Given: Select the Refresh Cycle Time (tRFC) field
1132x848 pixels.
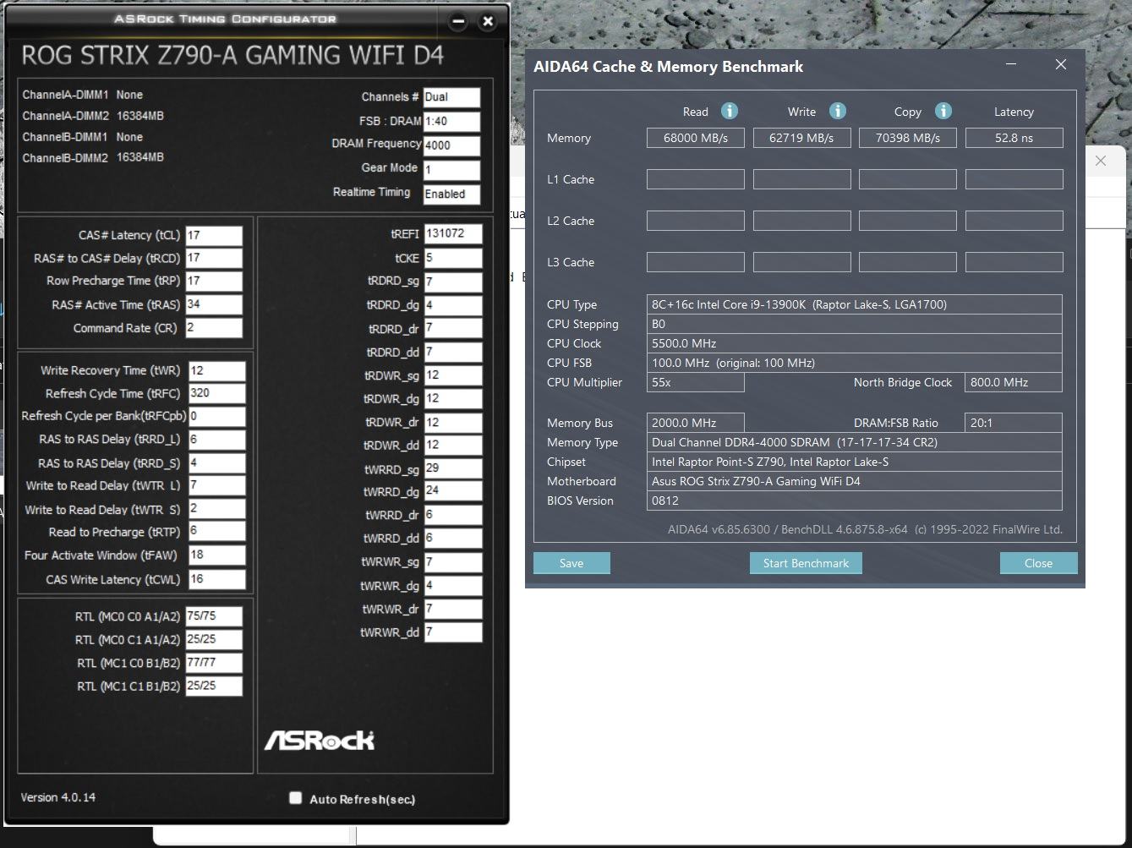Looking at the screenshot, I should [x=216, y=393].
